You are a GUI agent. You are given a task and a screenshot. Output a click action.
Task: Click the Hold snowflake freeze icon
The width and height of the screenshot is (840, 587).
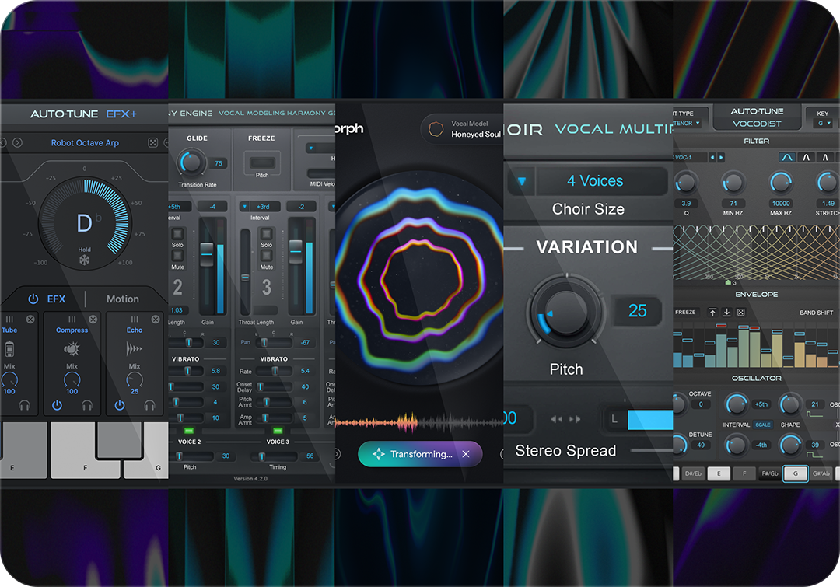84,260
